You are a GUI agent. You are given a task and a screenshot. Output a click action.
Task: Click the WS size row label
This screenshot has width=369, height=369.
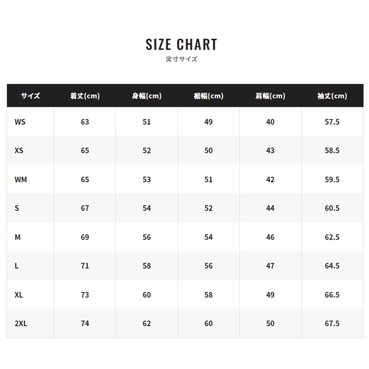point(20,122)
